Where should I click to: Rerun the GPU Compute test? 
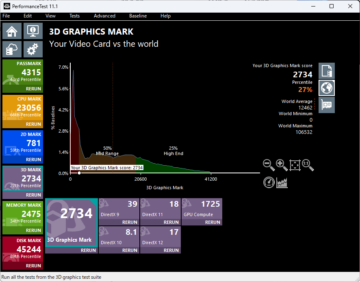(213, 222)
